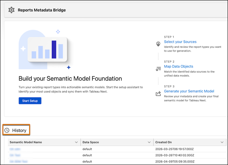Viewport: 228px width, 165px height.
Task: Select timestamp 2026-04-09T05:09:35.000Z
Action: click(x=175, y=162)
